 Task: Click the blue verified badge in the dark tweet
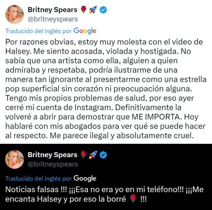(103, 155)
